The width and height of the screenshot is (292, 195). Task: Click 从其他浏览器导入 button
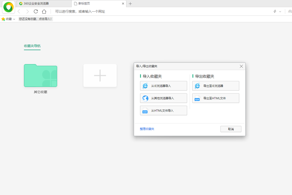tap(164, 98)
